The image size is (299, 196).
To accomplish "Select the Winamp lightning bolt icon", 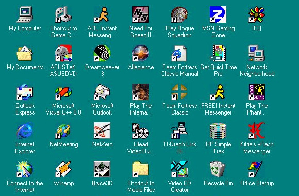I will (63, 169).
